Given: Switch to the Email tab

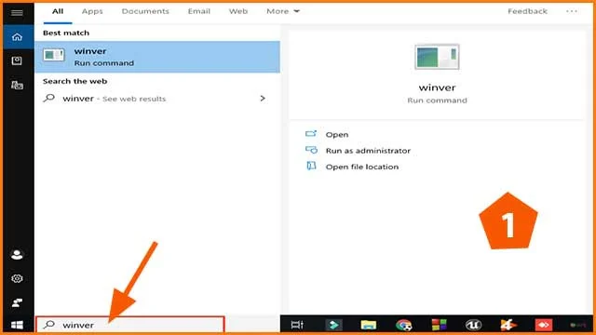Looking at the screenshot, I should coord(198,11).
